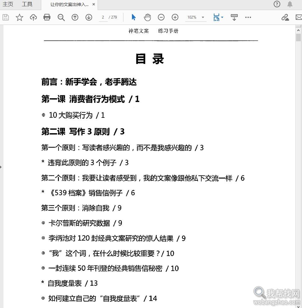Click the entry 第三个原则：消除自我 / 9
This screenshot has width=302, height=308.
click(x=81, y=208)
